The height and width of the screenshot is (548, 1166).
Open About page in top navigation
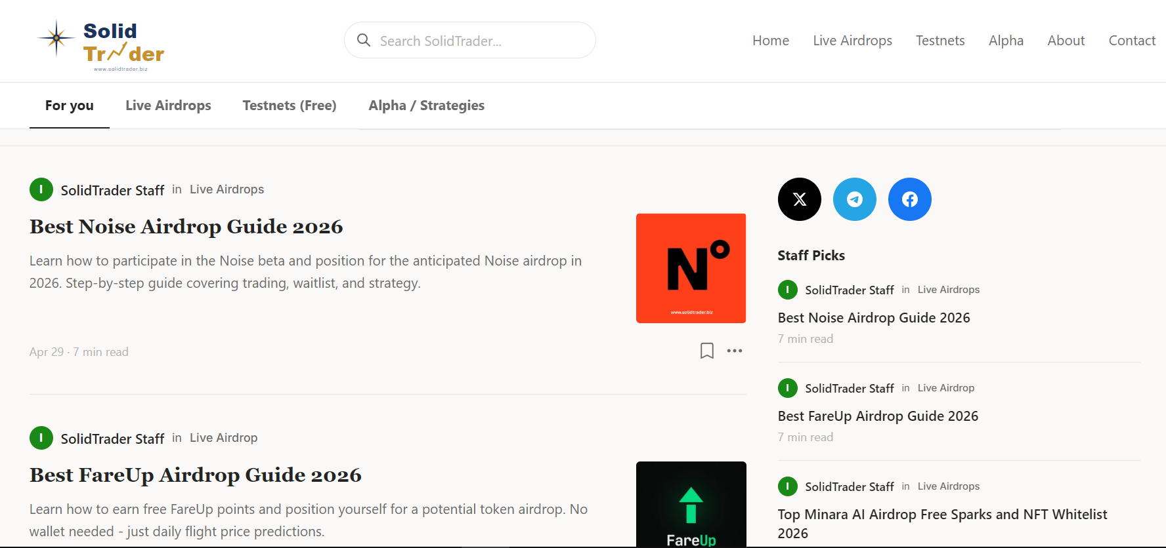1066,41
